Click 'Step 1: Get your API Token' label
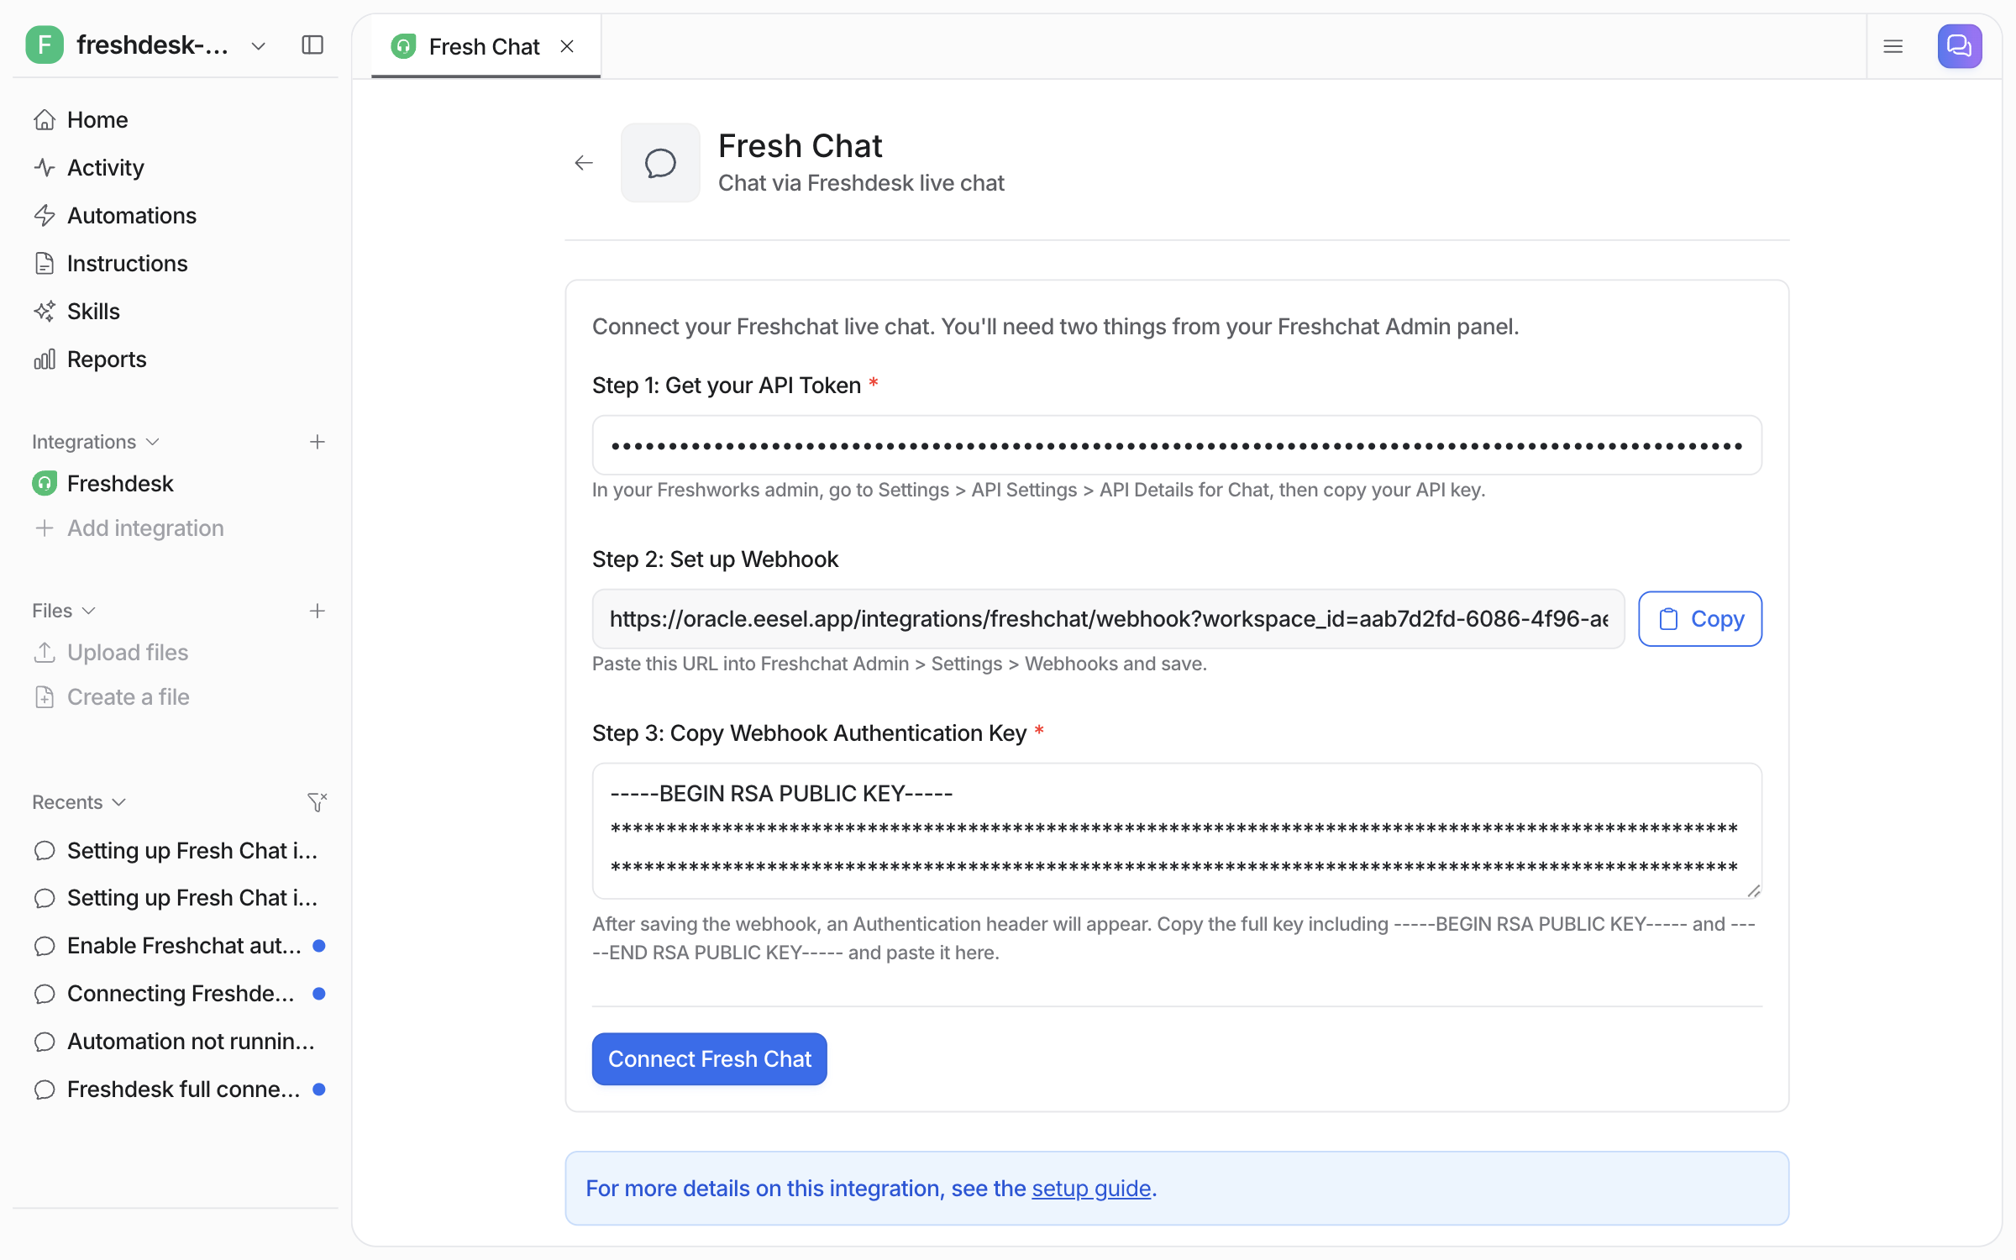2016x1260 pixels. [x=727, y=385]
